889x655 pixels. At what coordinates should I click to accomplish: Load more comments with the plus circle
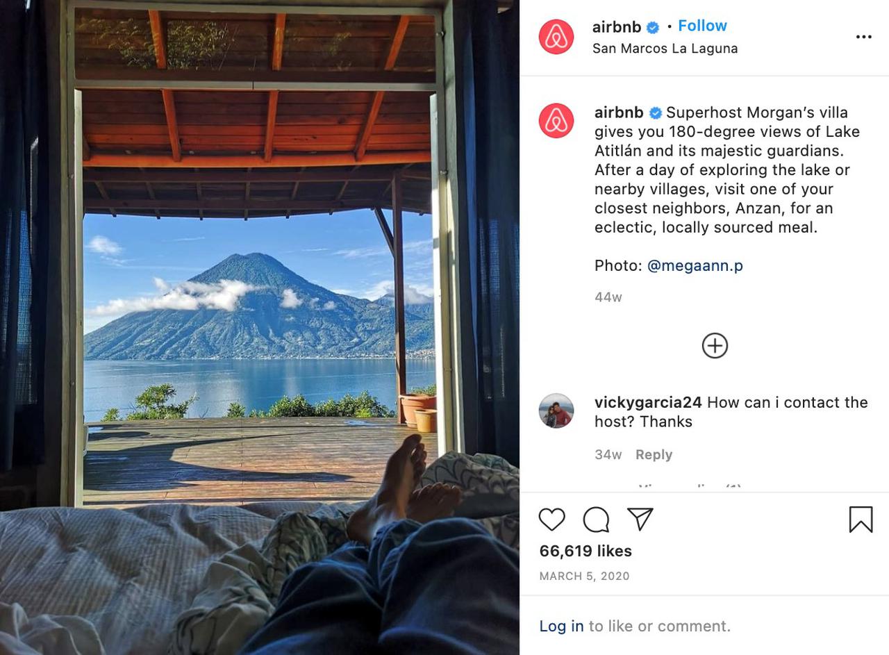[x=715, y=345]
